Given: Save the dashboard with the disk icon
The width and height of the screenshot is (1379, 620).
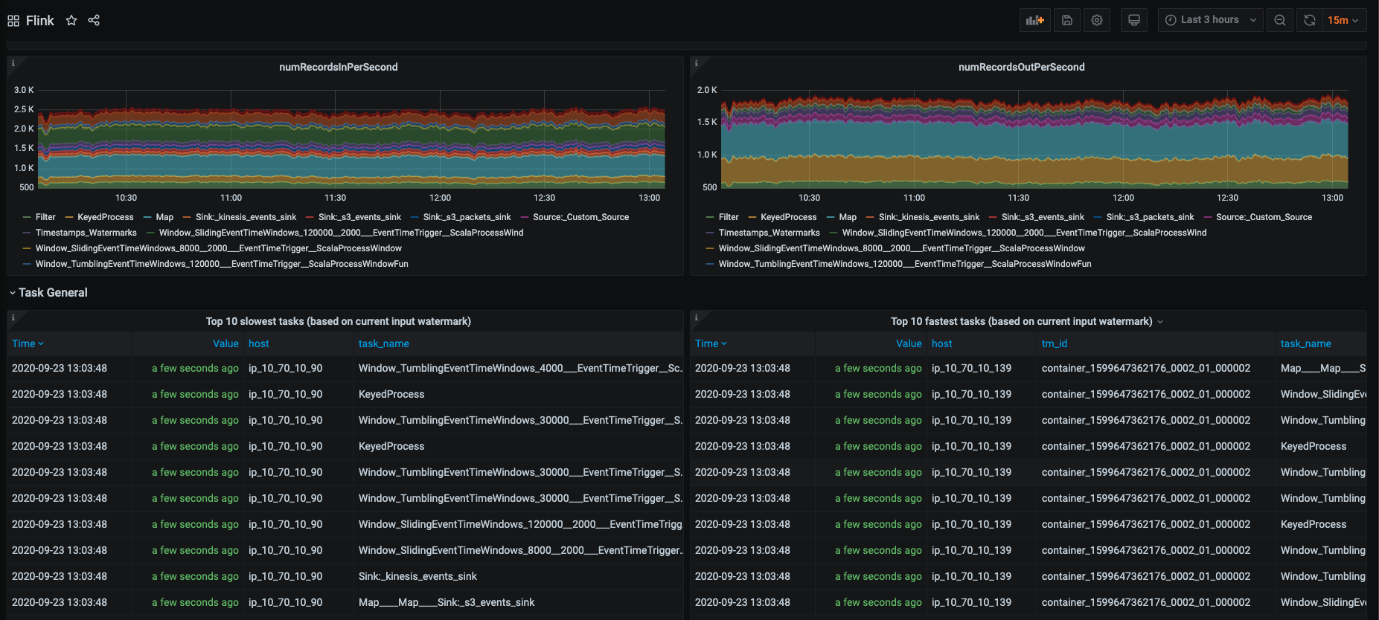Looking at the screenshot, I should 1066,20.
